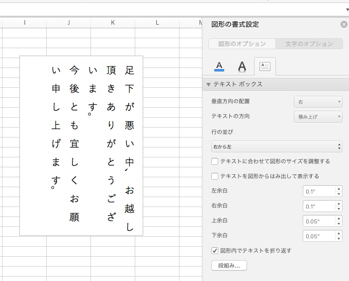This screenshot has width=349, height=281.
Task: Open the text fill and outline icon tab
Action: (x=219, y=66)
